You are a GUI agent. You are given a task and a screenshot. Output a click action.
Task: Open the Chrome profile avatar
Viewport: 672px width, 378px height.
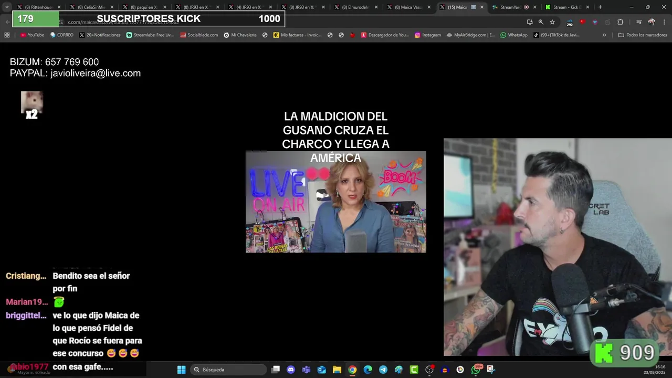[x=652, y=22]
